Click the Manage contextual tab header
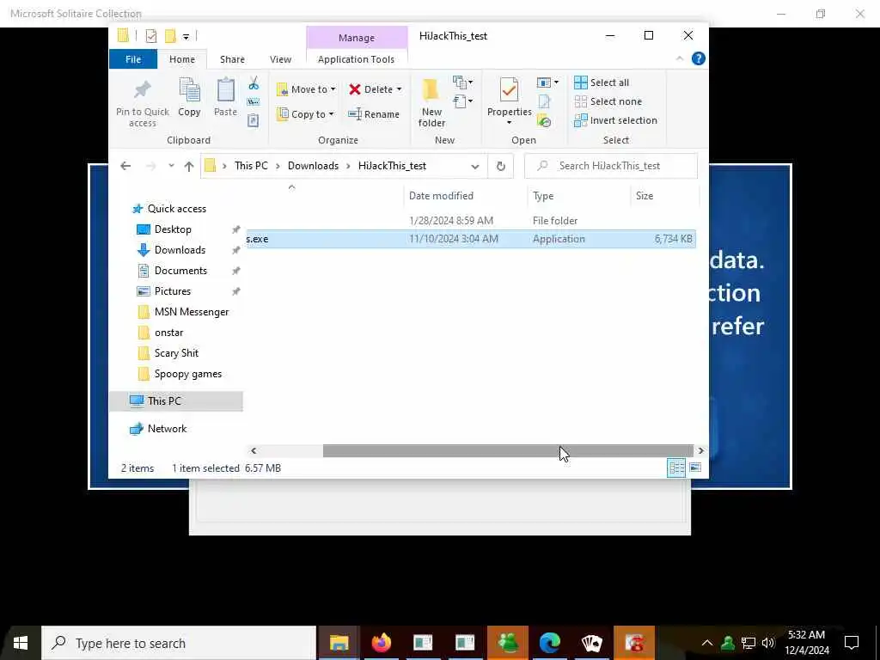This screenshot has width=880, height=660. point(357,38)
